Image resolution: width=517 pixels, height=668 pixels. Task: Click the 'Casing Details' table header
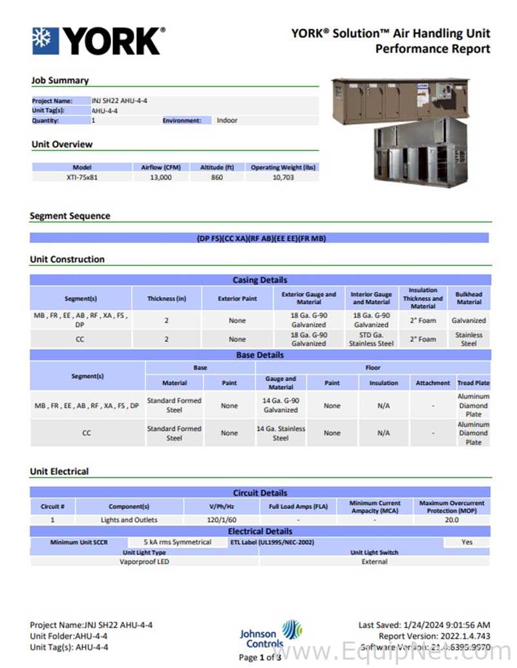[x=260, y=280]
